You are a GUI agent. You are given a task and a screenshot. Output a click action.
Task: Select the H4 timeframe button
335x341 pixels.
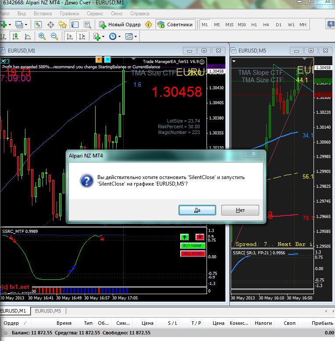(x=266, y=25)
